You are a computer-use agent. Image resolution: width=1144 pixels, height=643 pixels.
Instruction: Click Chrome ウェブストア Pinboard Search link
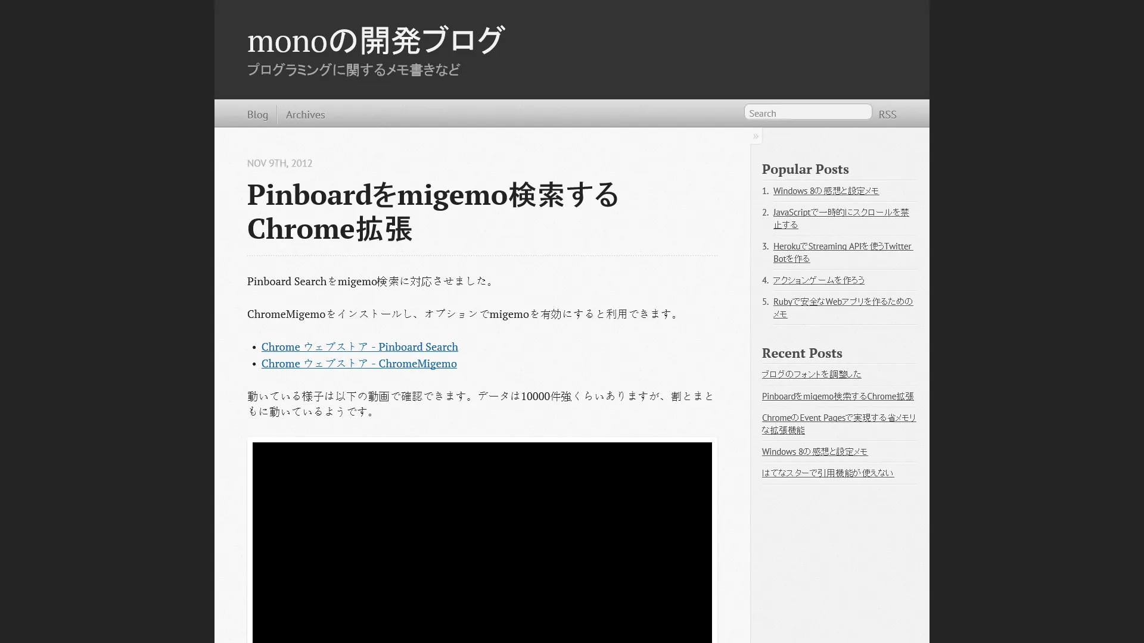tap(359, 347)
